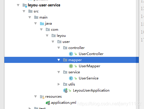Collapse the com package arrow

41,30
